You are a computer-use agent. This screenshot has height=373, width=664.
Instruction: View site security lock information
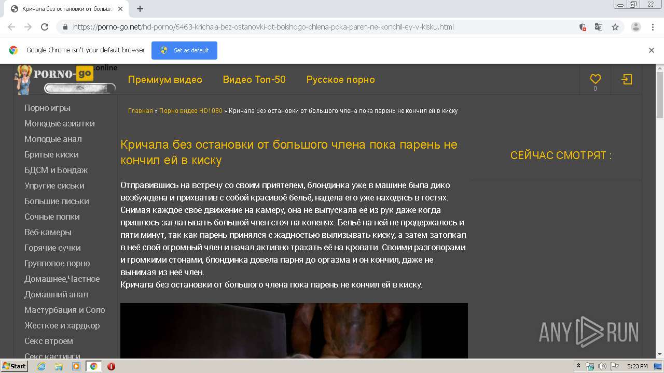click(65, 27)
